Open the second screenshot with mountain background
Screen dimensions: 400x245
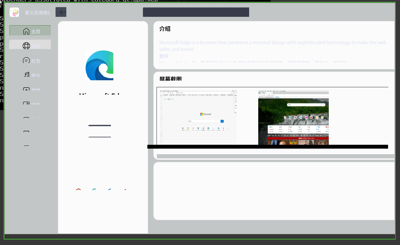click(293, 117)
